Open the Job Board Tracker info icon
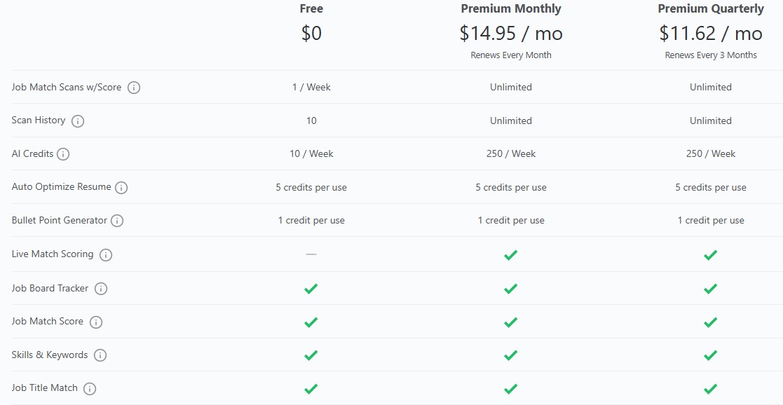Image resolution: width=783 pixels, height=405 pixels. pyautogui.click(x=100, y=288)
